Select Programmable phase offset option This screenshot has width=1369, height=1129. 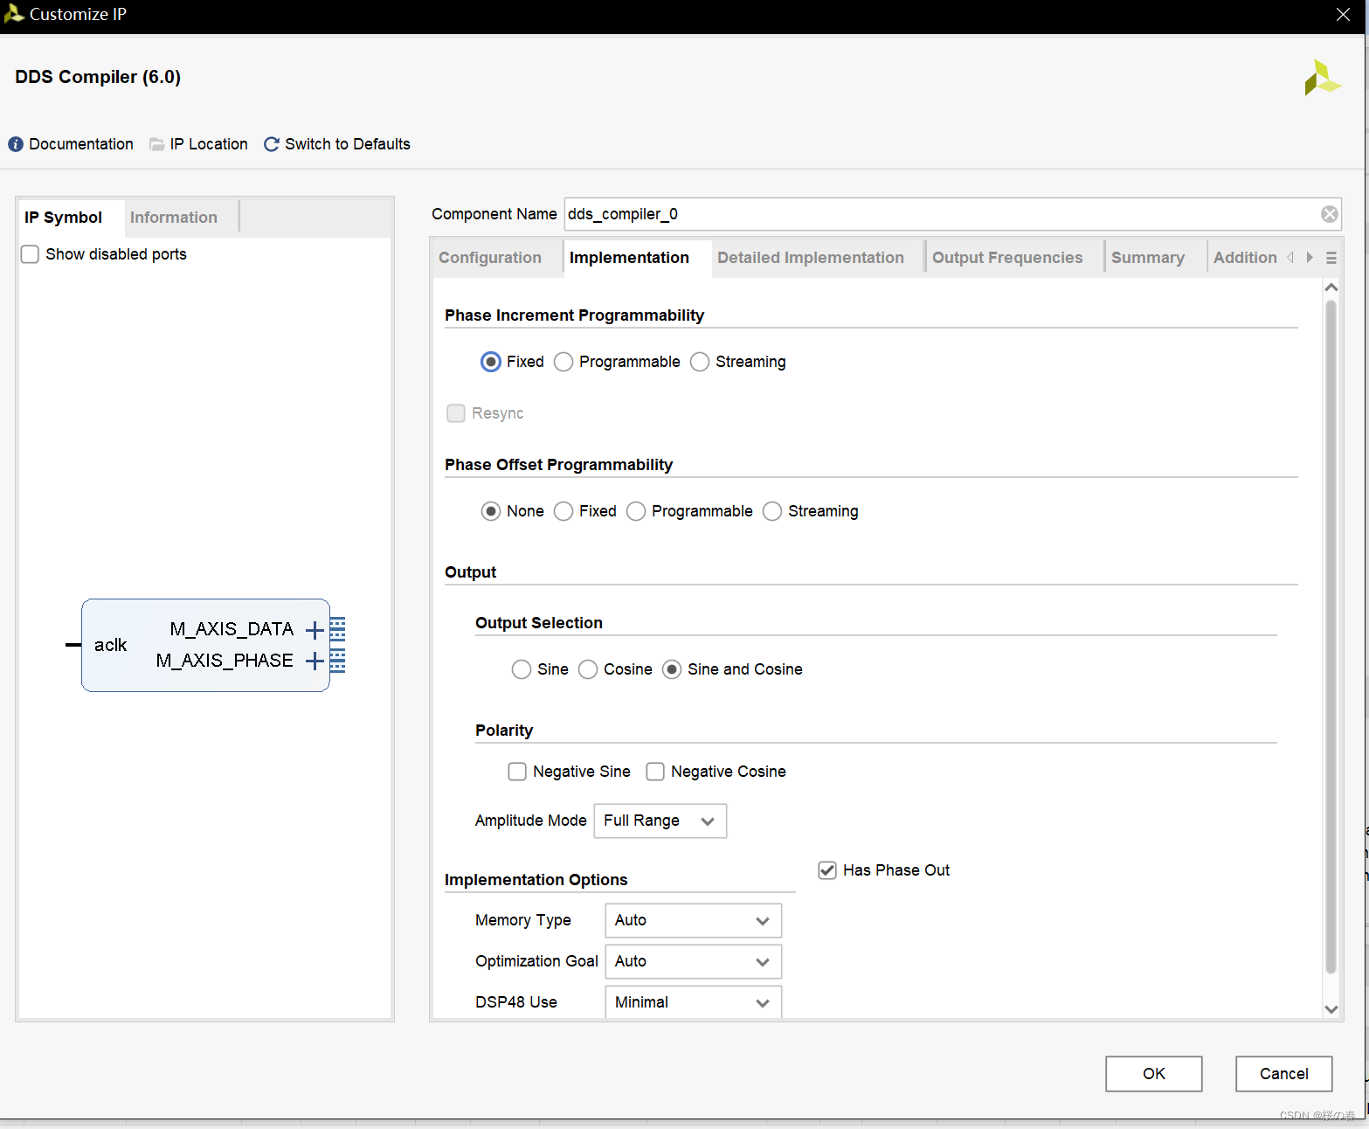click(636, 511)
